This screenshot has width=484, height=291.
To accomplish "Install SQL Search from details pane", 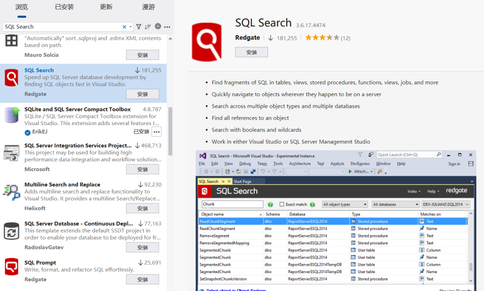I will tap(251, 52).
